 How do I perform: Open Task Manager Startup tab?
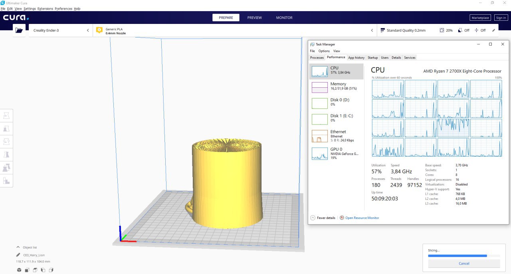(x=372, y=58)
